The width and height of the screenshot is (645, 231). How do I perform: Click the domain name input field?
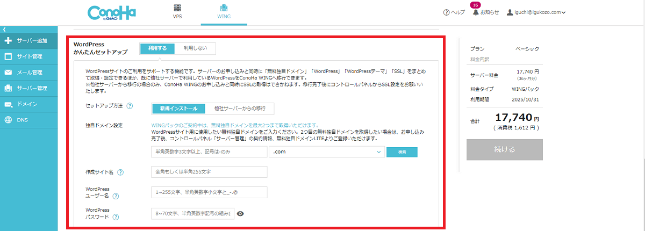pos(209,152)
